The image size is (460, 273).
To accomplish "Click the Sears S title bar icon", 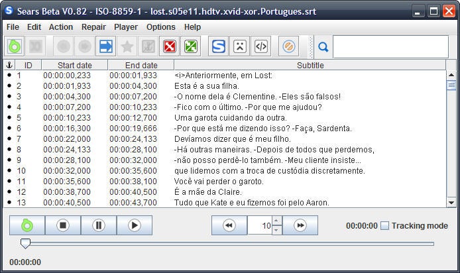I will coord(9,11).
